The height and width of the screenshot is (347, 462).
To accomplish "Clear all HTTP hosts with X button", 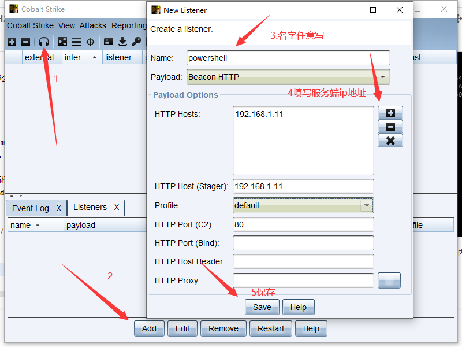I will [x=390, y=141].
